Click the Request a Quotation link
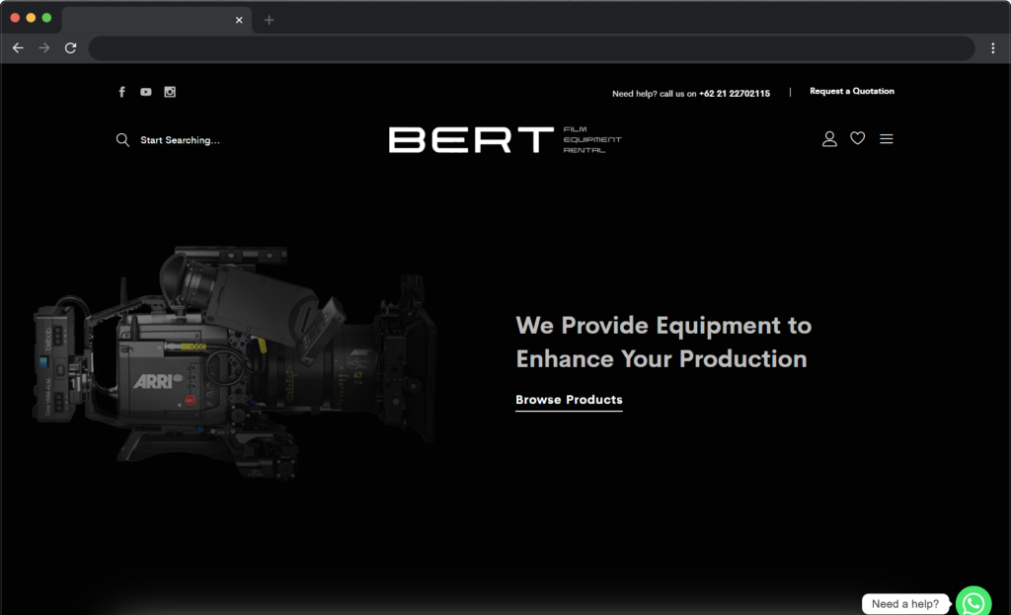 [x=851, y=92]
